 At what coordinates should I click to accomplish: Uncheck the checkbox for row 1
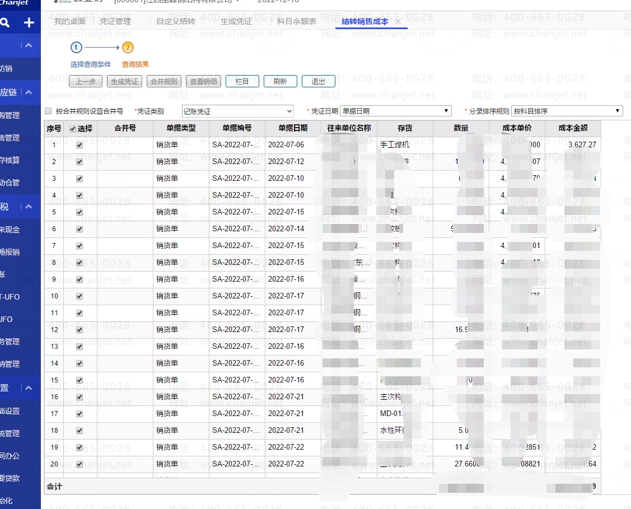(x=80, y=145)
